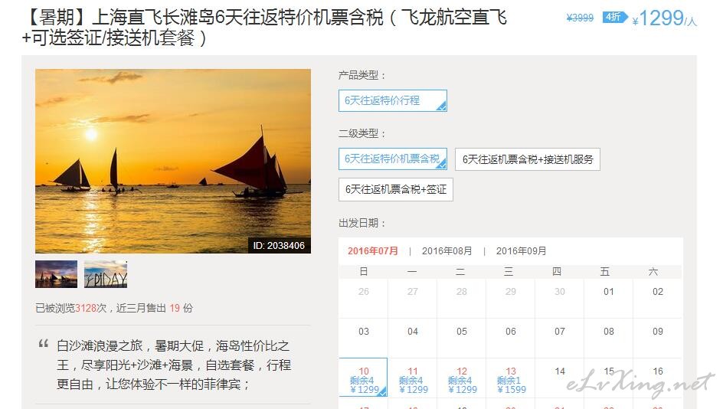Screen dimensions: 723x409
Task: Select departure date July 11
Action: 413,377
